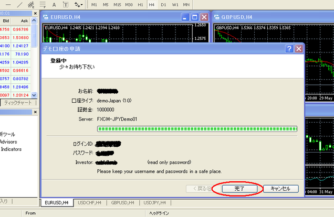Image resolution: width=334 pixels, height=217 pixels.
Task: Select the ask price 1.28496
Action: tap(20, 87)
